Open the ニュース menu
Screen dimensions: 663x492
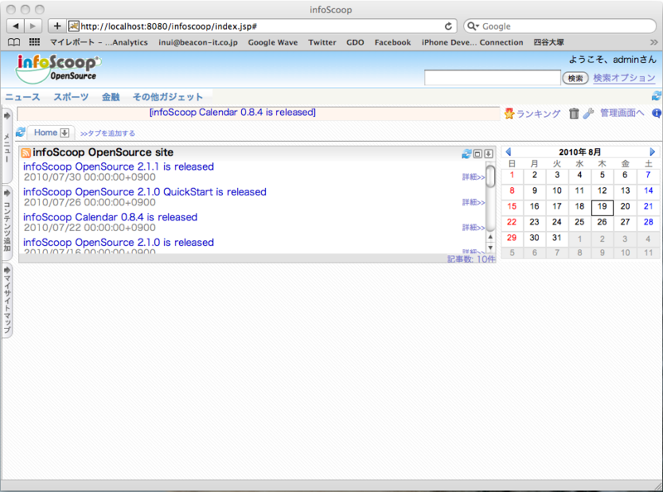point(22,97)
